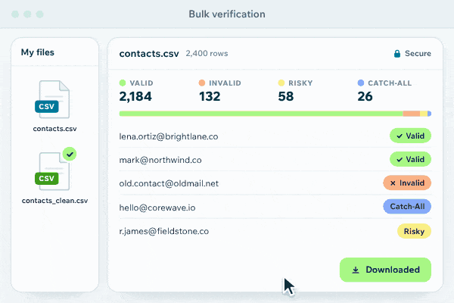Click the valid count 2,184
This screenshot has height=303, width=454.
click(x=135, y=96)
